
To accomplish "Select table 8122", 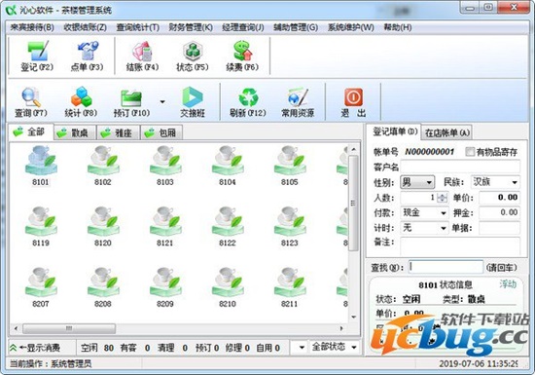I will click(x=228, y=227).
